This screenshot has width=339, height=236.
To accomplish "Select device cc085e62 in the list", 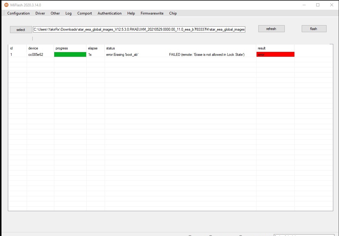I will coord(36,55).
